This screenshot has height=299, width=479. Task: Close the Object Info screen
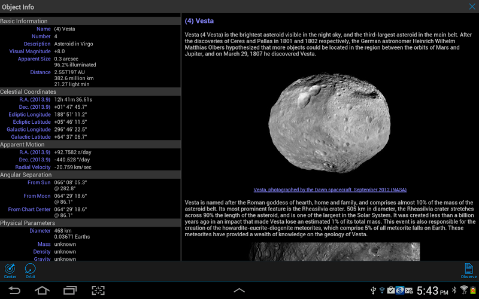tap(472, 7)
